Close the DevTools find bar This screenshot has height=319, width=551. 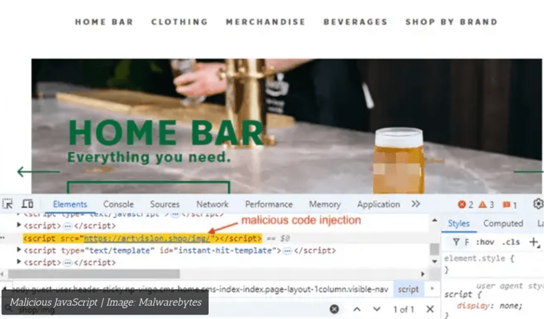pos(430,309)
